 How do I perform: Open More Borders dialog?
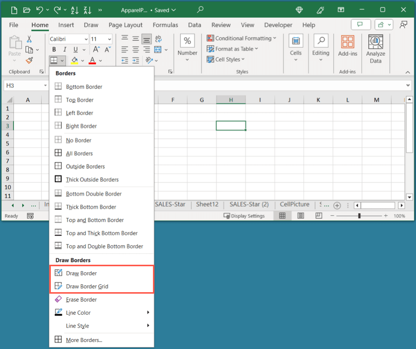point(84,340)
